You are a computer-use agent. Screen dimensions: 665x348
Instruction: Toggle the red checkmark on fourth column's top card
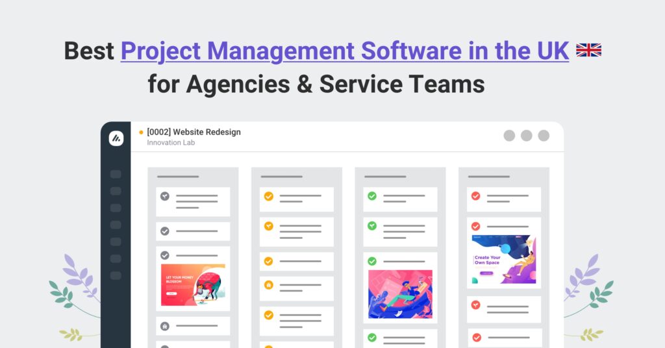click(x=475, y=196)
